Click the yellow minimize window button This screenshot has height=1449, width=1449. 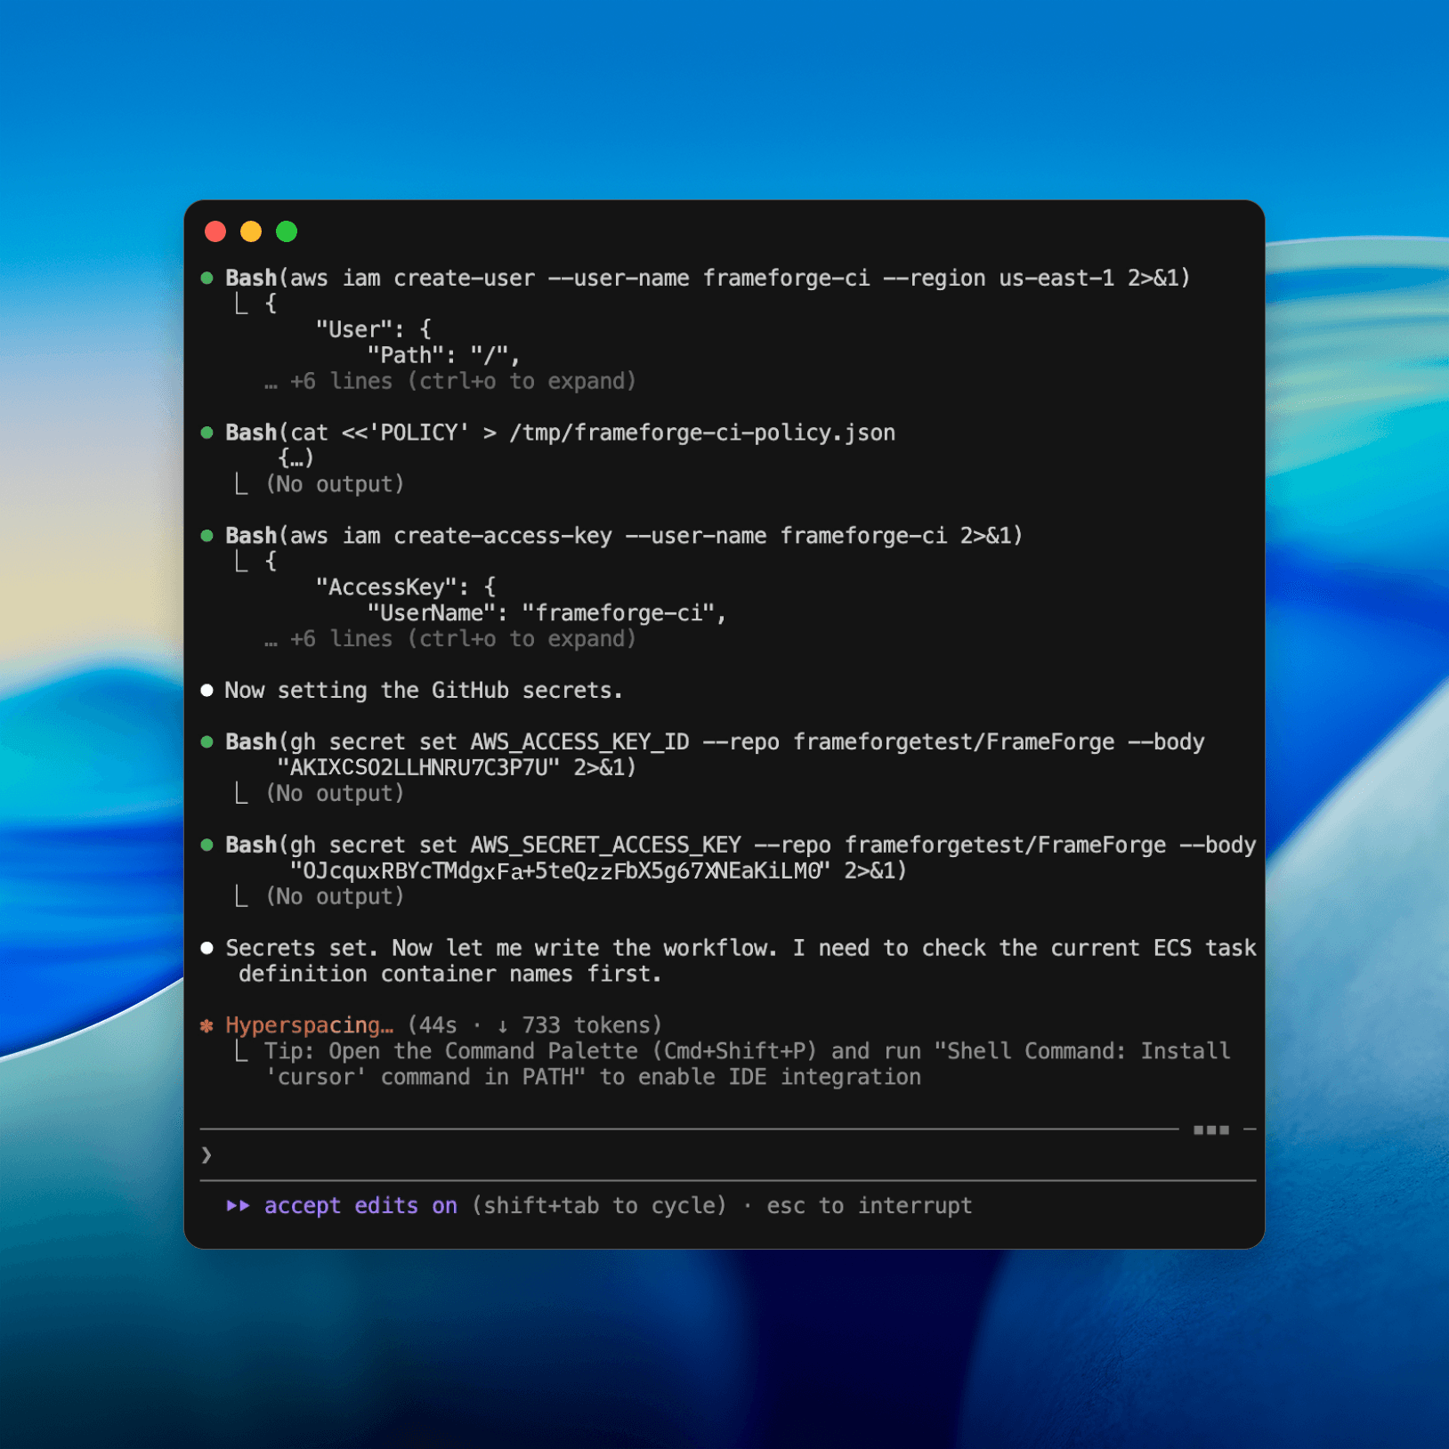coord(251,231)
